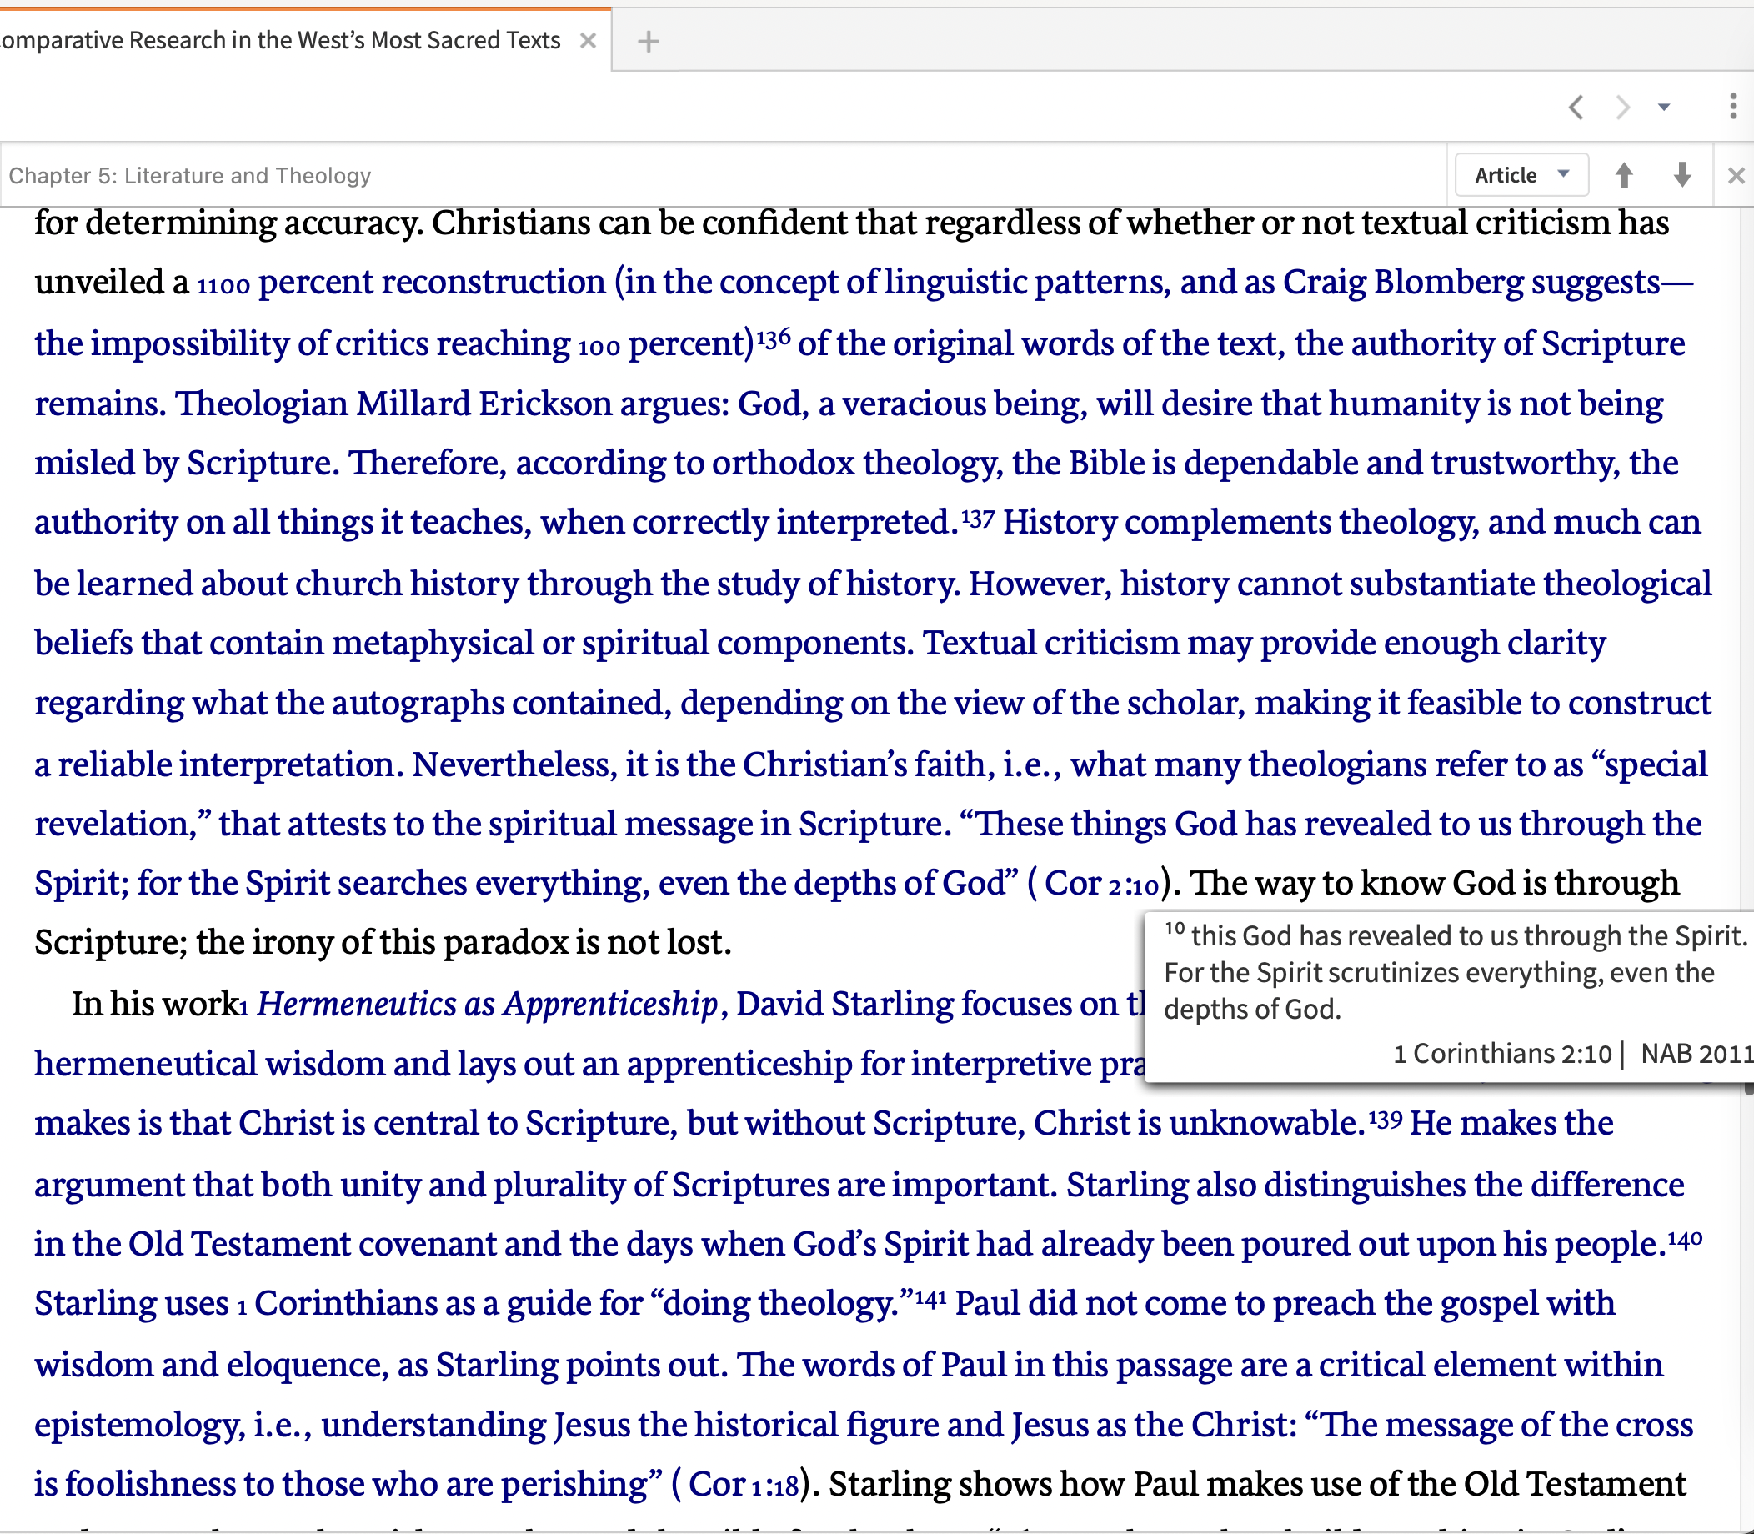Jump to previous article with up arrow
1754x1534 pixels.
coord(1624,174)
